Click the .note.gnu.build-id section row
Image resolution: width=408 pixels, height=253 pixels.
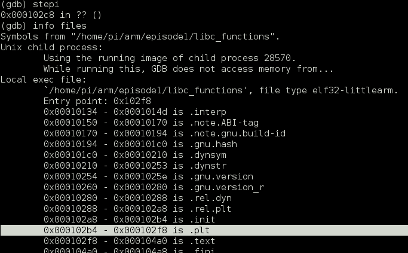[x=164, y=133]
